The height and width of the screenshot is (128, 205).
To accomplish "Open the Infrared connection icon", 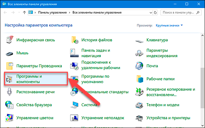I will 10,40.
